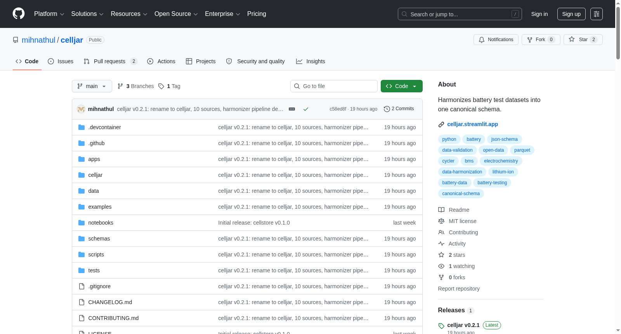Open the Pricing page
The width and height of the screenshot is (621, 334).
[x=257, y=14]
